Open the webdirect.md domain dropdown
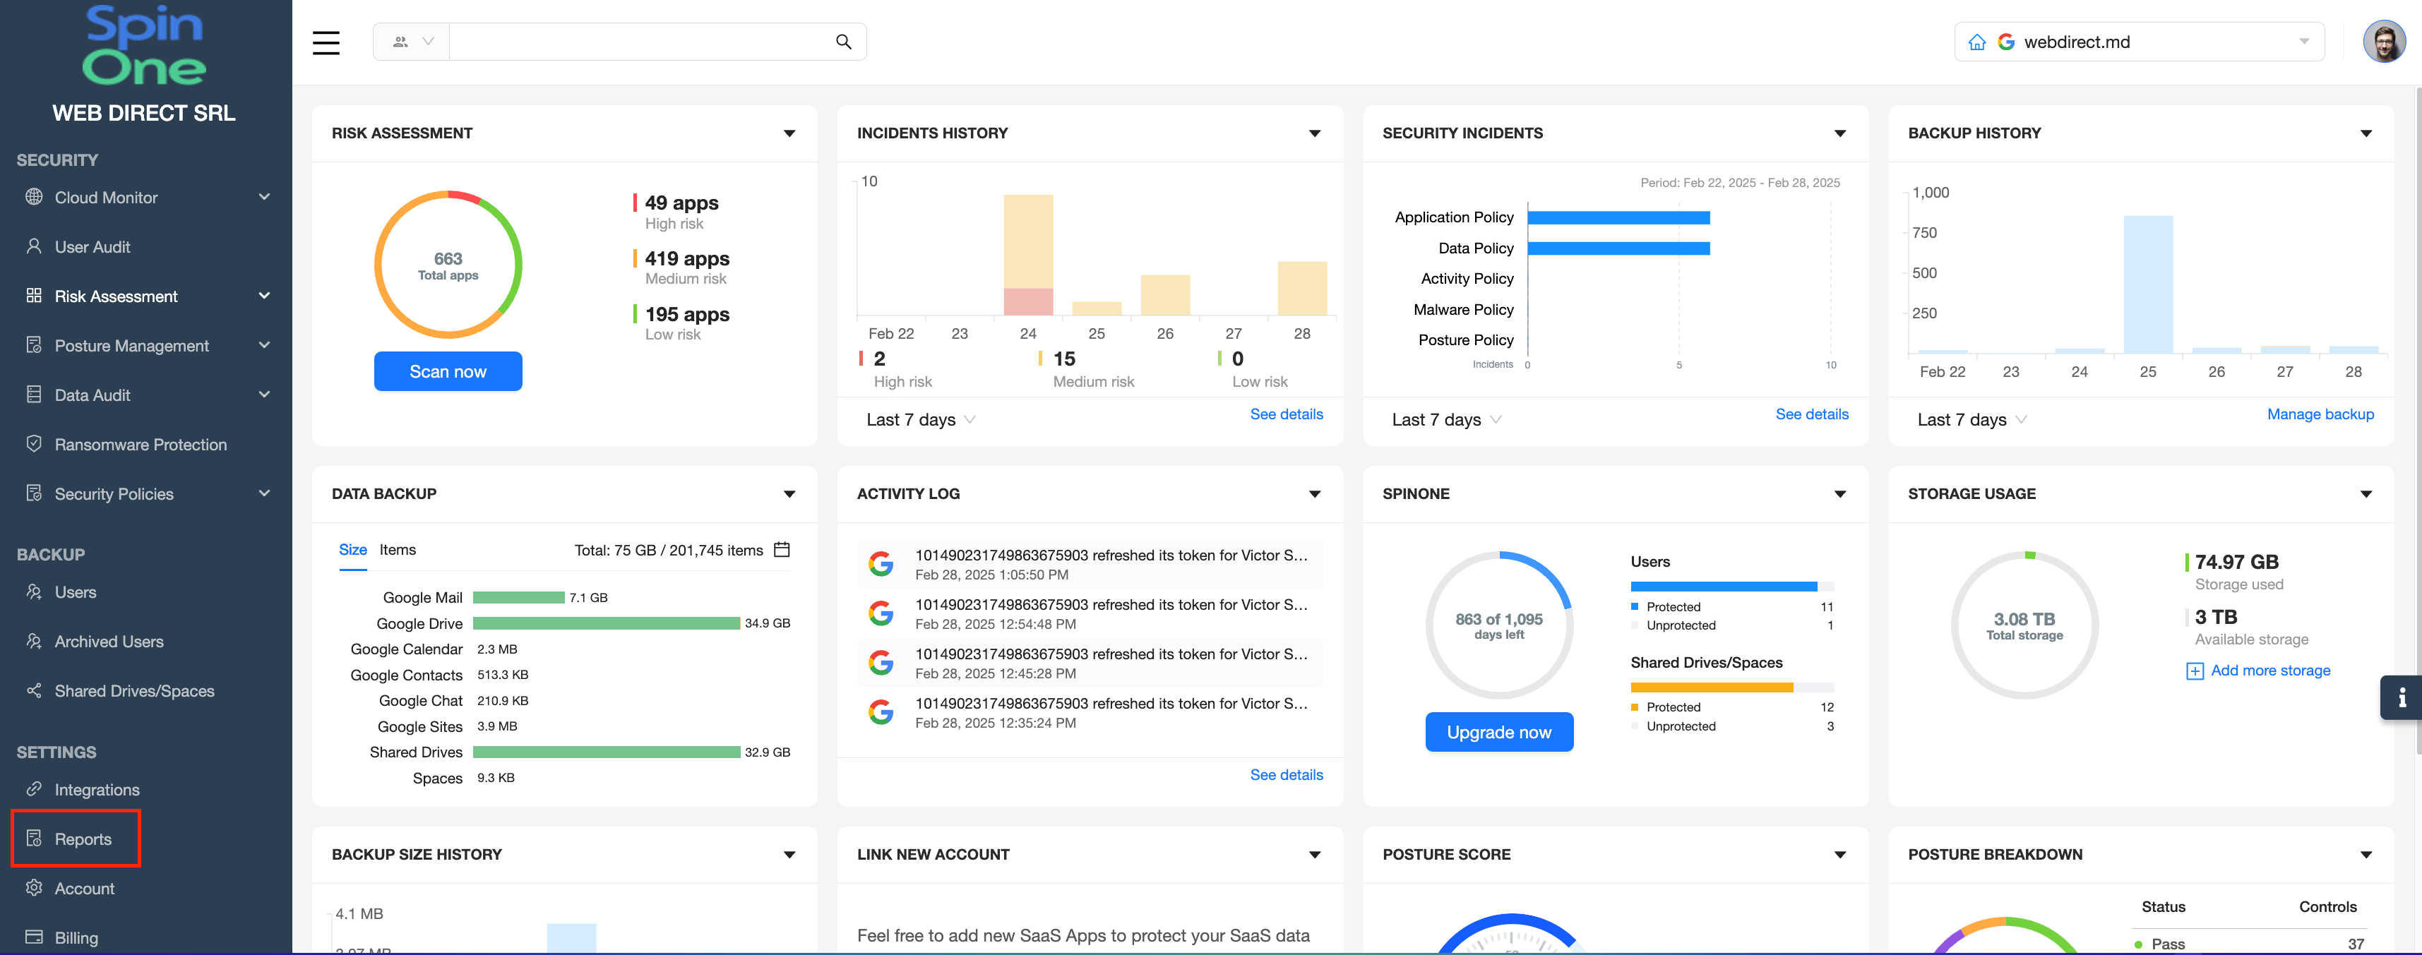The image size is (2422, 955). click(x=2303, y=42)
